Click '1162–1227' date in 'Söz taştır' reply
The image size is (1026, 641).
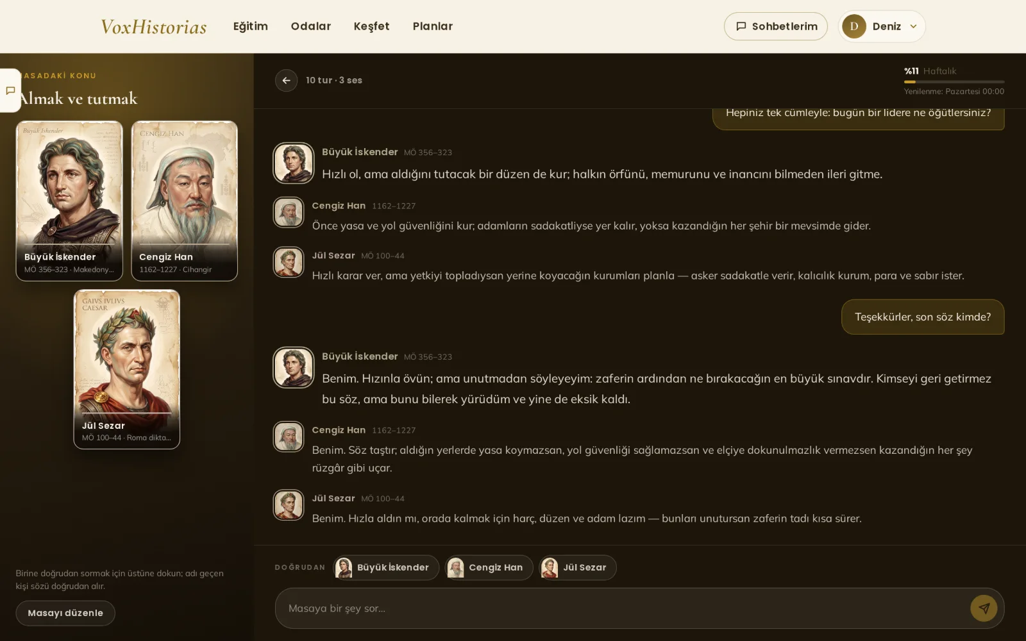(394, 430)
